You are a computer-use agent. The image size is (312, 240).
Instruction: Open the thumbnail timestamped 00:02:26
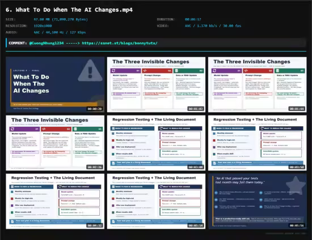pos(55,143)
